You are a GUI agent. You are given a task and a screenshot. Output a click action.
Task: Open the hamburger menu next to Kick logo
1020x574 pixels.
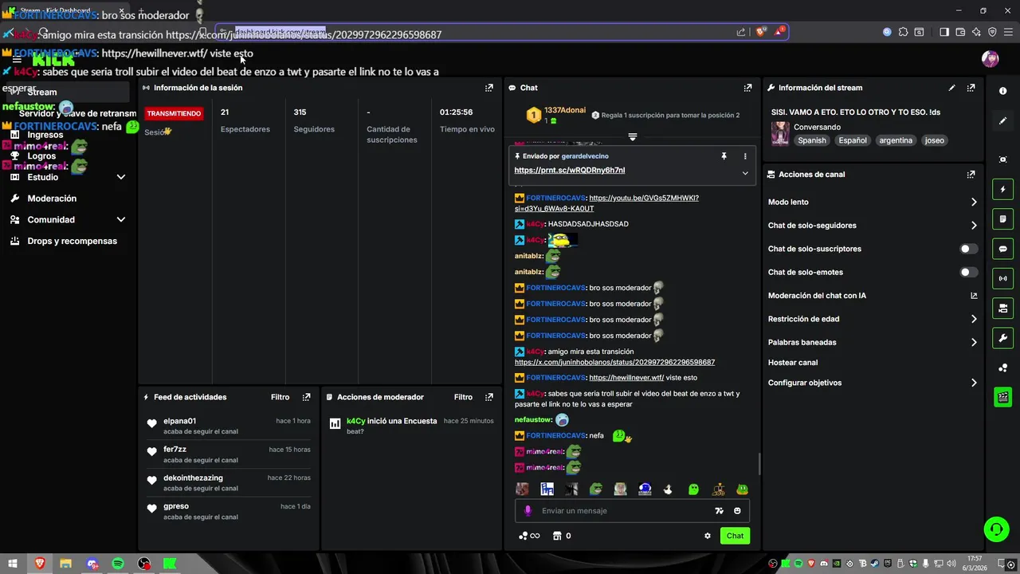point(17,60)
